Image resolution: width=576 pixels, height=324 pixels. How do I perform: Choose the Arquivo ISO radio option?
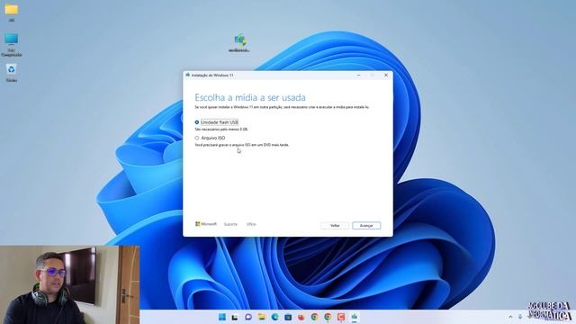point(197,138)
